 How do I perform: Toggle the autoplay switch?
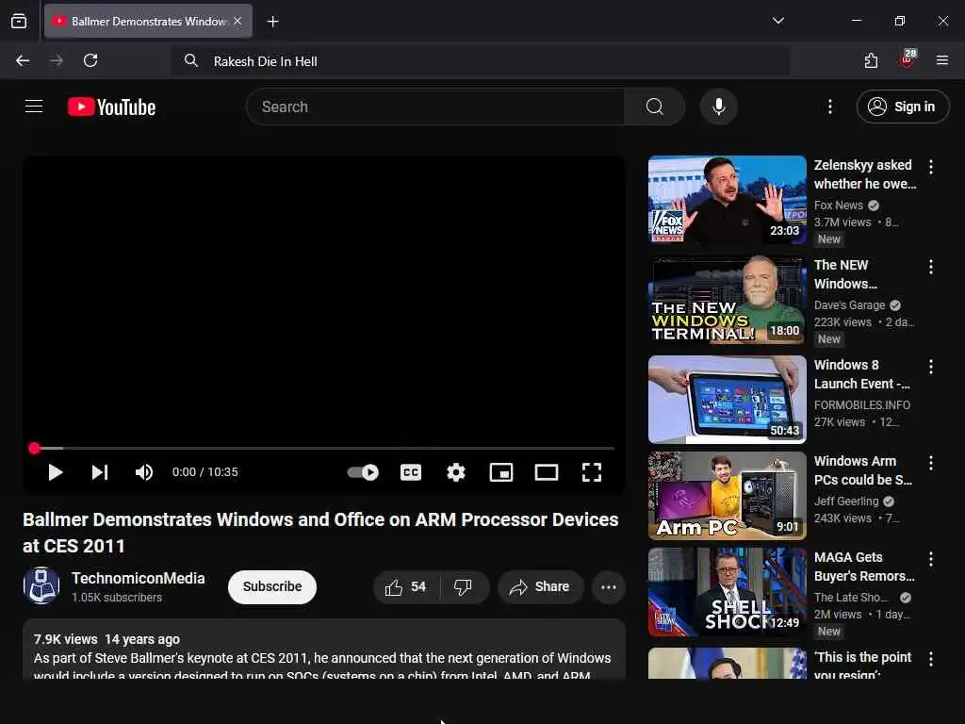pos(363,472)
